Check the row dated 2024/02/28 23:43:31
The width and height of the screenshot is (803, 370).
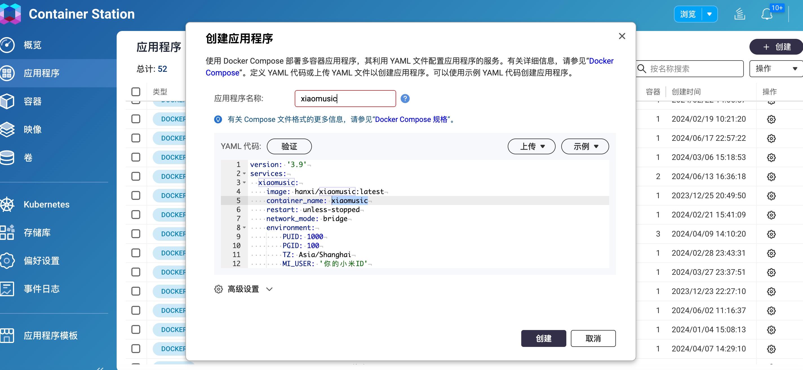pos(136,253)
